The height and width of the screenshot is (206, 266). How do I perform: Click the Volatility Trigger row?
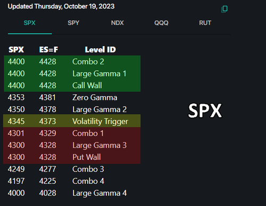(72, 121)
